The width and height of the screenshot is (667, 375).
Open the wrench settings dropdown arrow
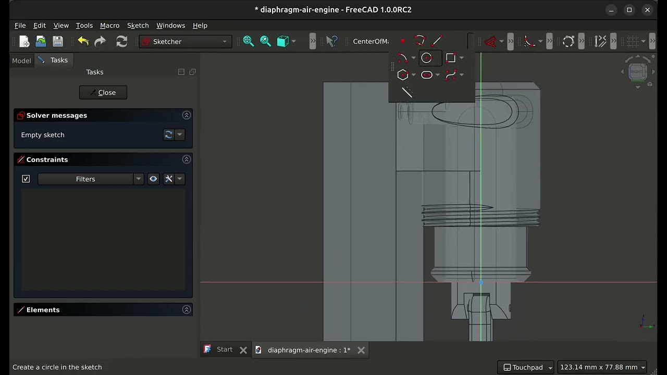click(179, 179)
